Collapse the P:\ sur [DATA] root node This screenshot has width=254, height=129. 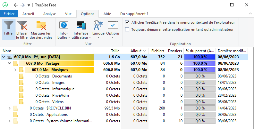pos(4,57)
